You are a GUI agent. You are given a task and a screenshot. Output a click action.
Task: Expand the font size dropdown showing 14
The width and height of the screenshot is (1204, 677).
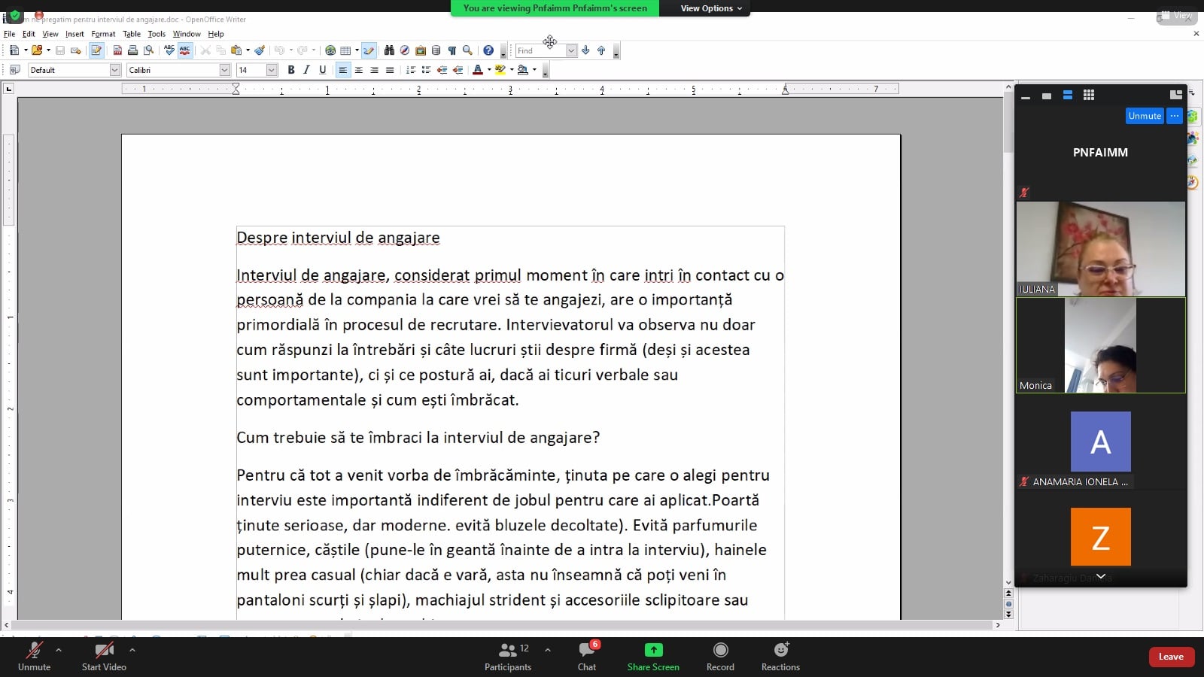(x=272, y=70)
